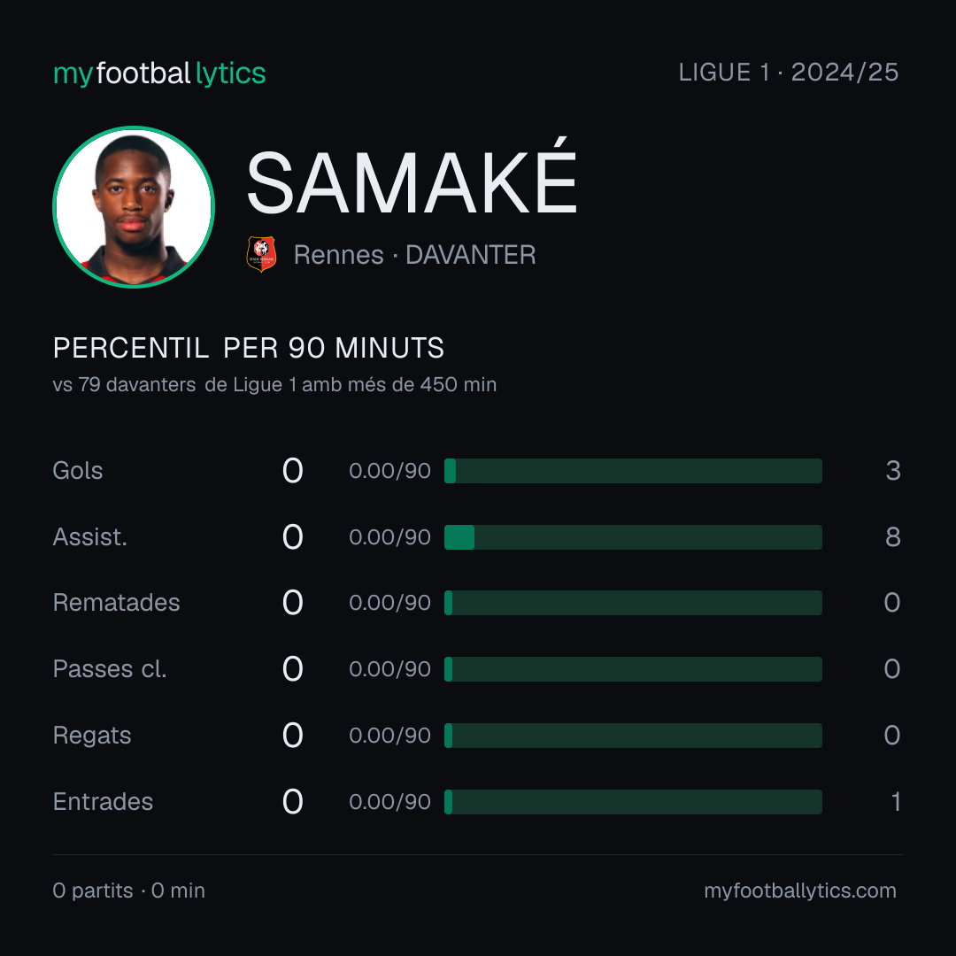This screenshot has width=956, height=956.
Task: Click the Entrades stat label
Action: [103, 802]
